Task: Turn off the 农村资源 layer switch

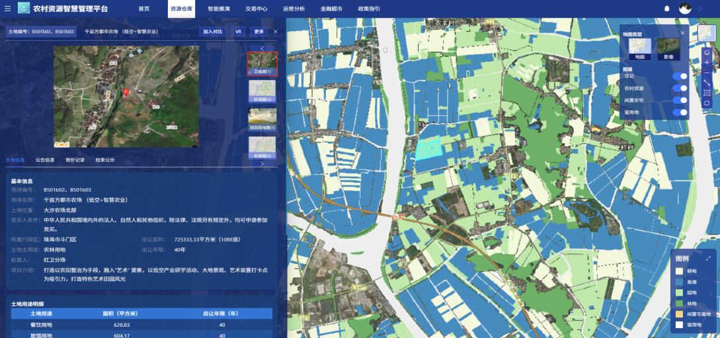Action: (679, 88)
